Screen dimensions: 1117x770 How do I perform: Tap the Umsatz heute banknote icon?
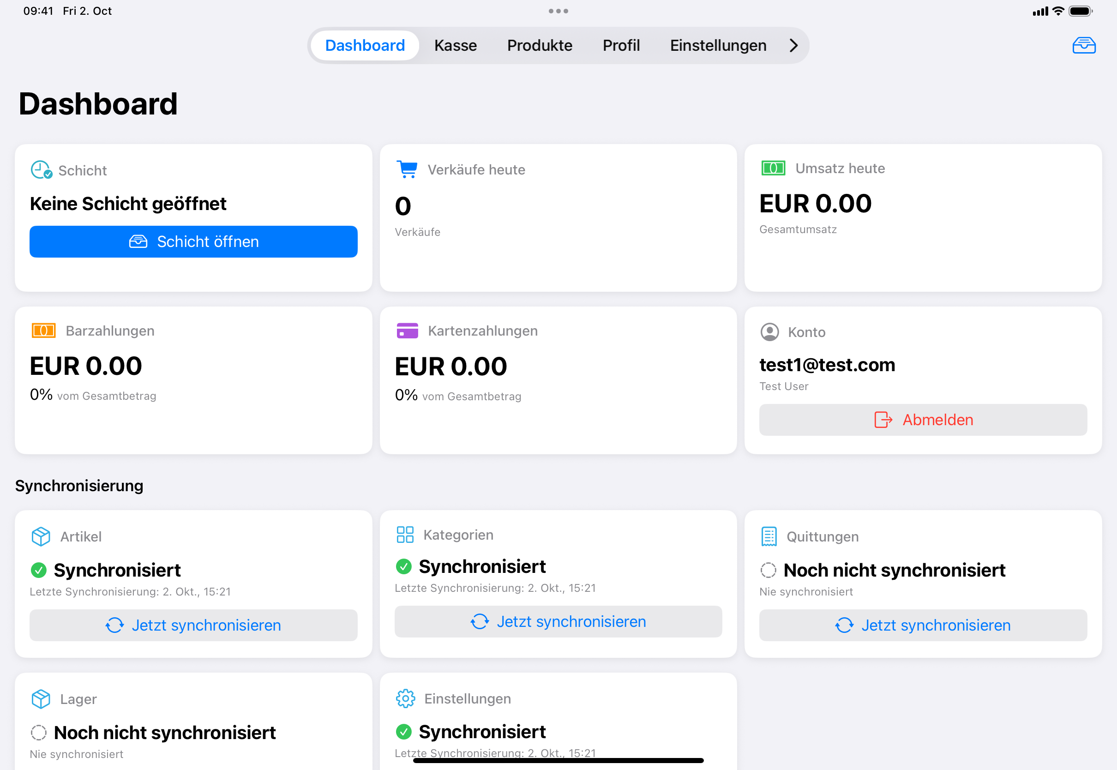coord(773,168)
